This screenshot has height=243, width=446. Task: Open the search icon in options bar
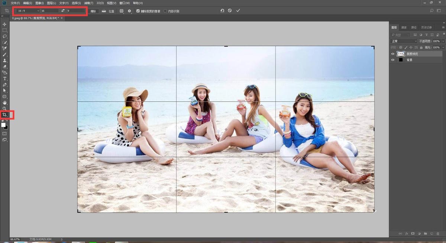point(432,11)
